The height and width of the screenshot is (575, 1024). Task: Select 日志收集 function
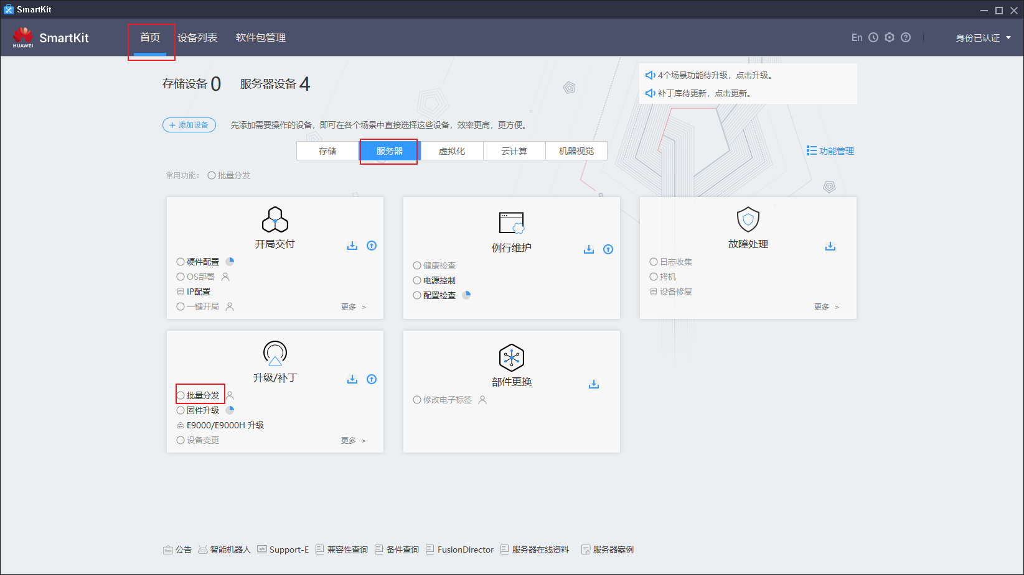(x=671, y=262)
